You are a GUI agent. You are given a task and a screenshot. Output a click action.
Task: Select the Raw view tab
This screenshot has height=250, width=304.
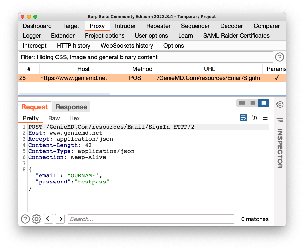click(54, 118)
